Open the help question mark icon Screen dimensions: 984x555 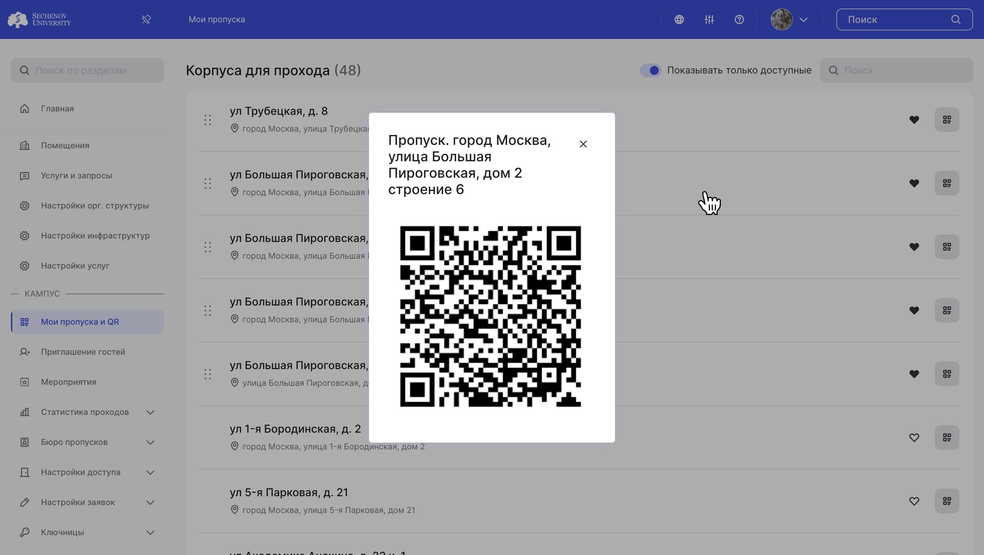[739, 19]
